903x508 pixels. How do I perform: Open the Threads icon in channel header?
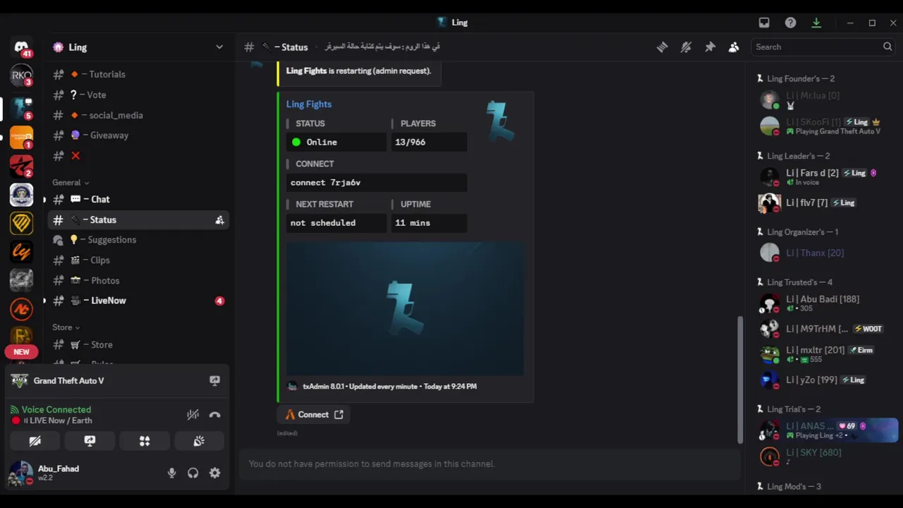[x=662, y=47]
